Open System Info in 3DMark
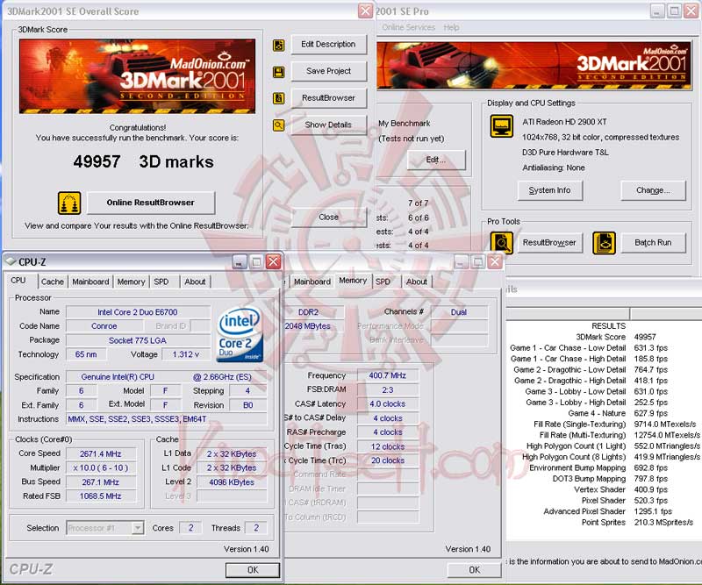 [x=550, y=190]
